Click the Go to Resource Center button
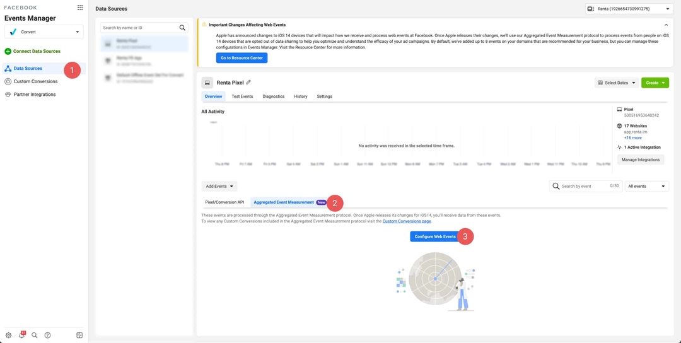The image size is (681, 343). click(x=242, y=58)
